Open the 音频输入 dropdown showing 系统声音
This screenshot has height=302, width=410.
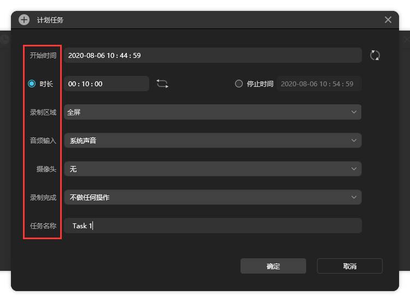coord(213,140)
